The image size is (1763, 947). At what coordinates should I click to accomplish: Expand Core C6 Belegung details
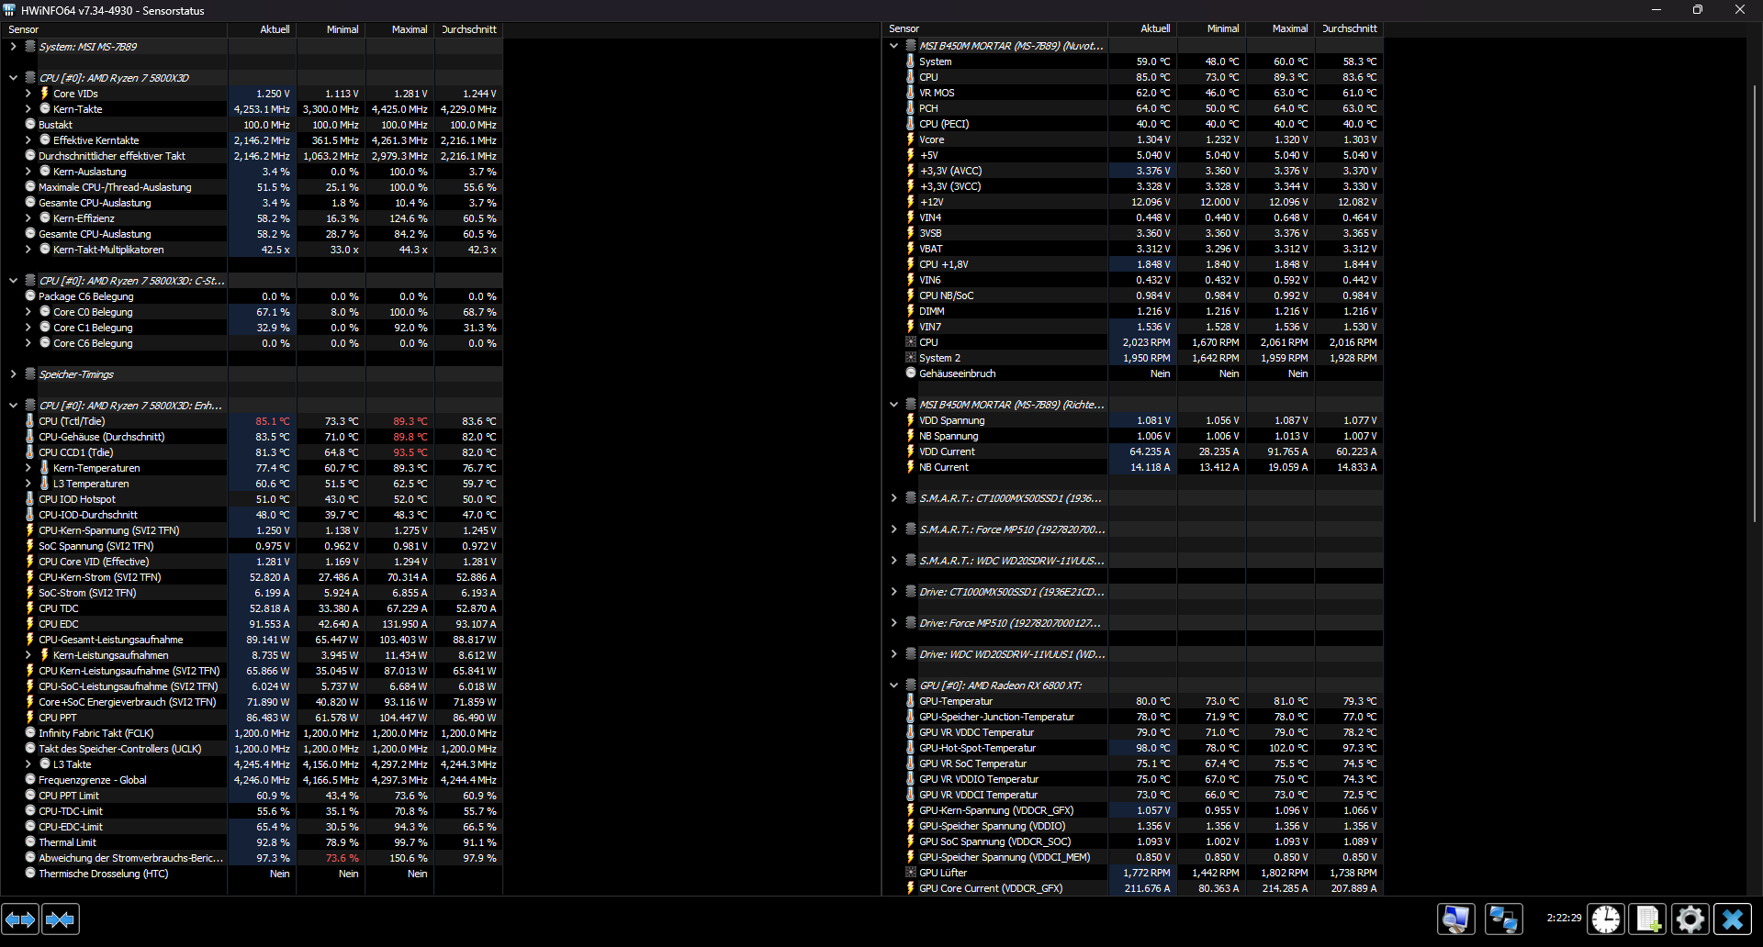click(28, 343)
